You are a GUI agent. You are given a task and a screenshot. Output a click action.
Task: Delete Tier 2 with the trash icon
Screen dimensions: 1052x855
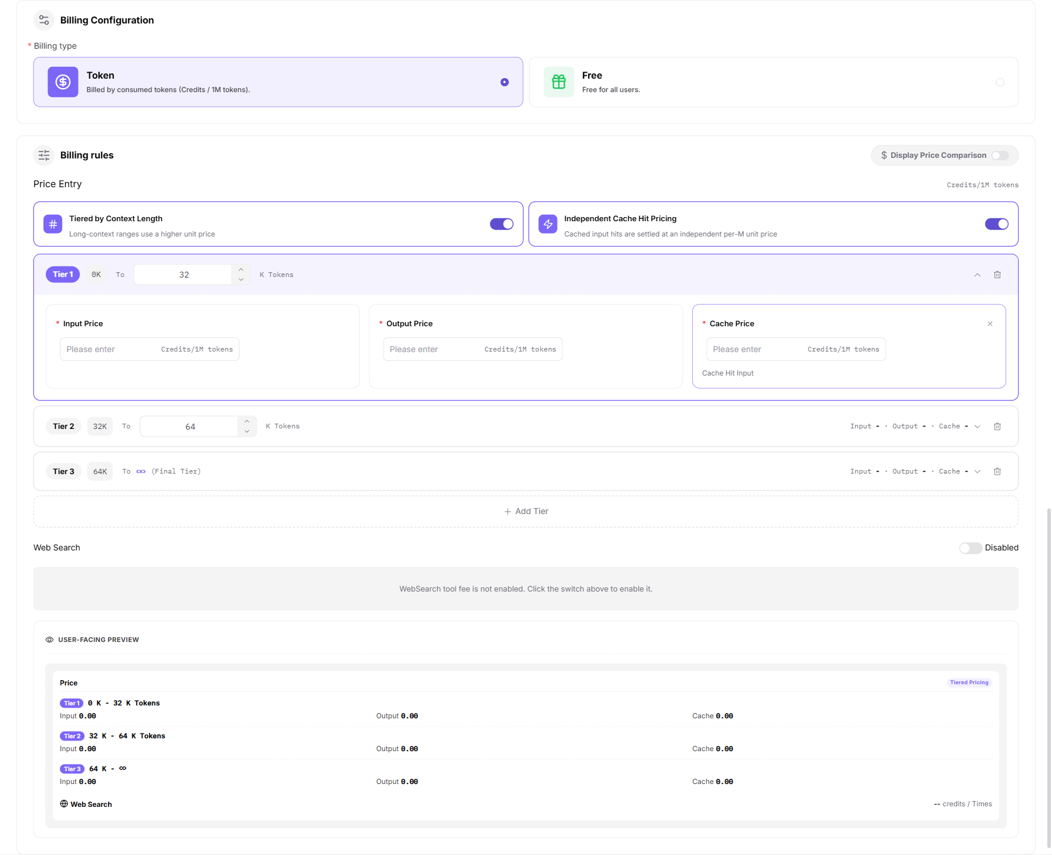997,427
